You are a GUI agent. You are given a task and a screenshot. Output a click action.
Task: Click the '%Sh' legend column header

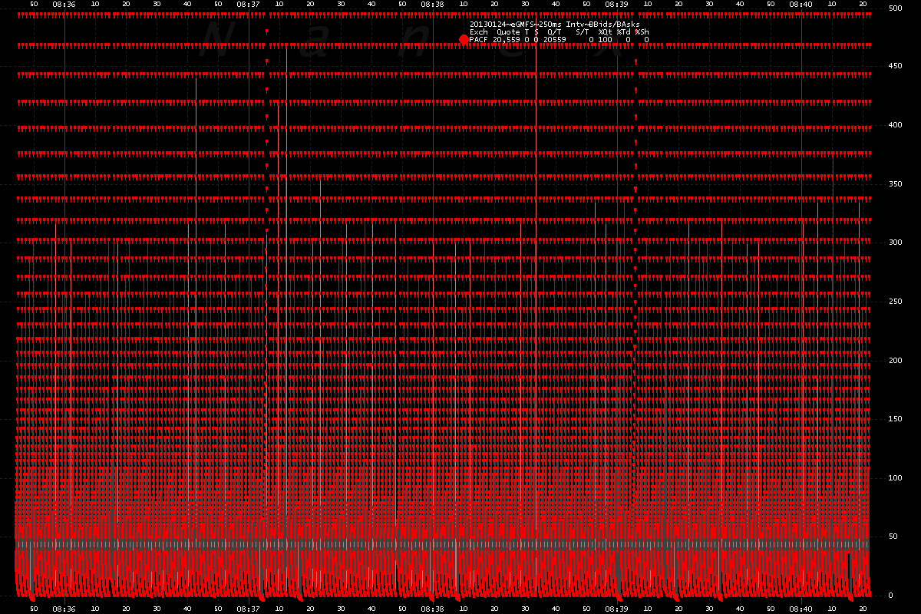tap(642, 32)
